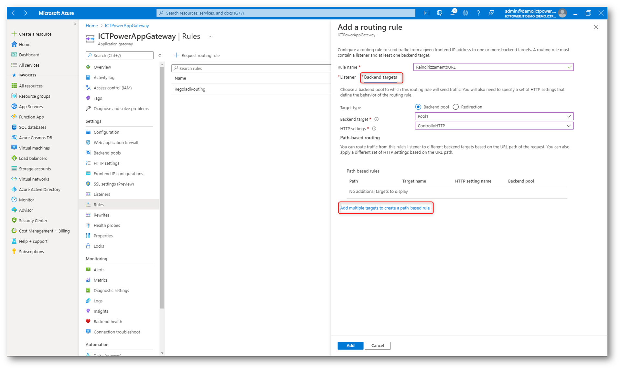Select the RegoladiRouting rule row

point(251,89)
